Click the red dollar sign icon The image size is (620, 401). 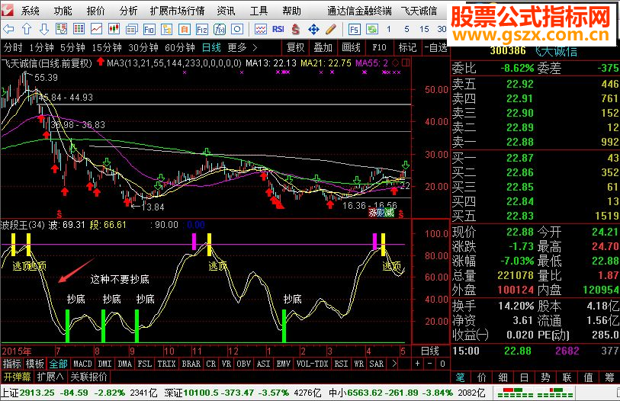click(x=295, y=29)
